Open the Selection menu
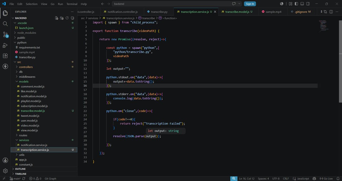Viewport: 342px width, 181px height. tap(32, 4)
